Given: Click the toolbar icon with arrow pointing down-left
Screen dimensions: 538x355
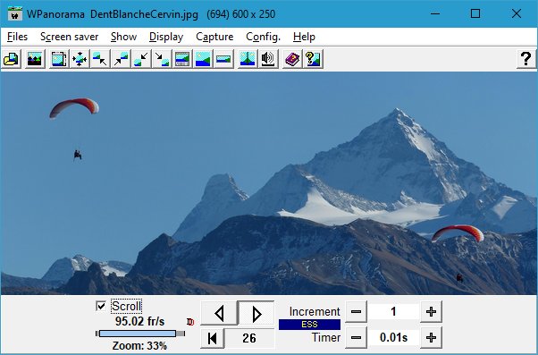Looking at the screenshot, I should pos(141,59).
